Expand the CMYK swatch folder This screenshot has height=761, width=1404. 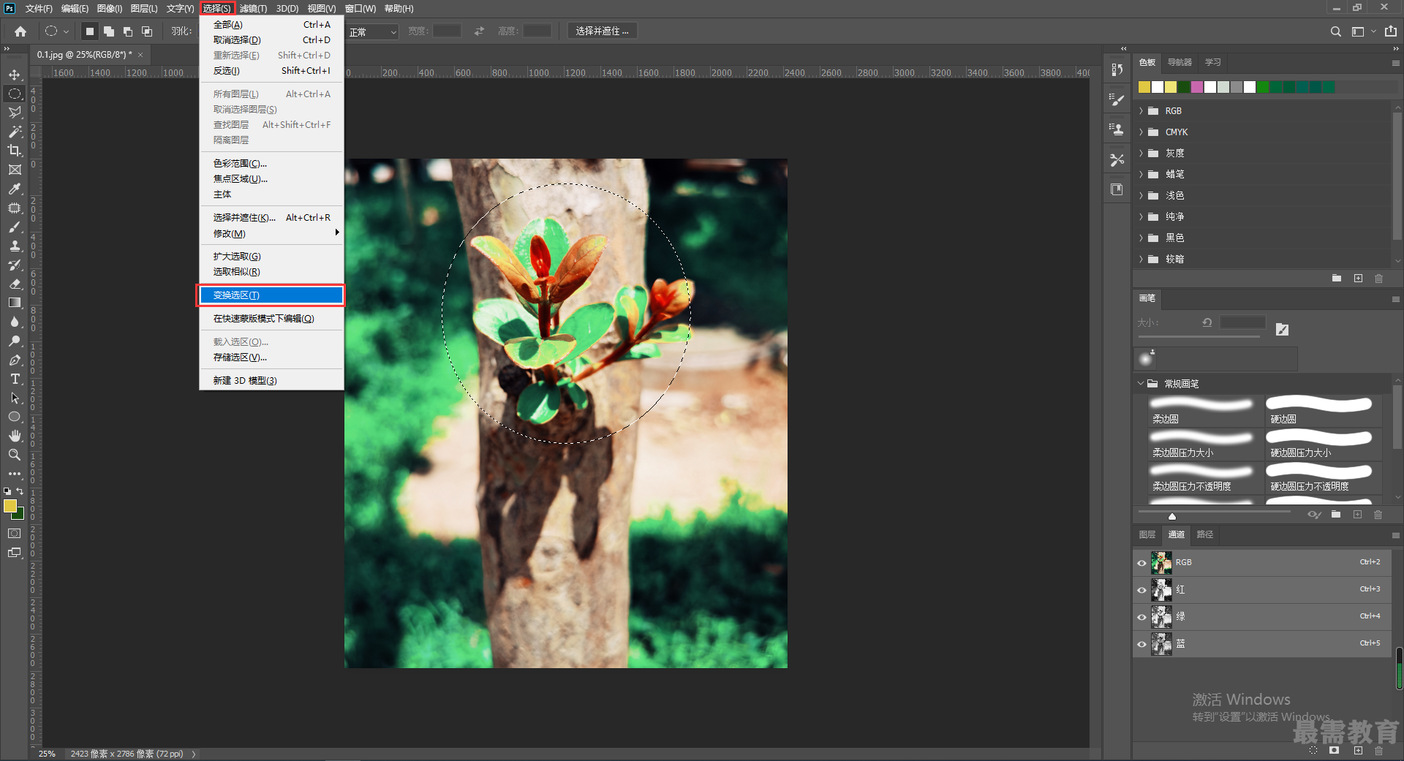coord(1141,132)
